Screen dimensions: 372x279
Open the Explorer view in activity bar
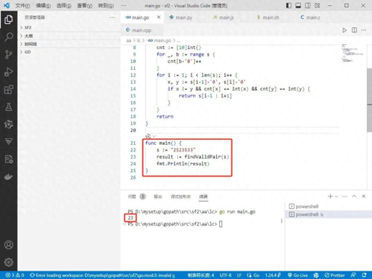(x=9, y=20)
